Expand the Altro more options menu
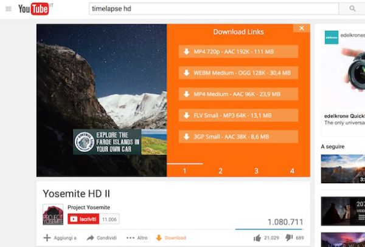Screen dimensions: 365x247 (137, 238)
